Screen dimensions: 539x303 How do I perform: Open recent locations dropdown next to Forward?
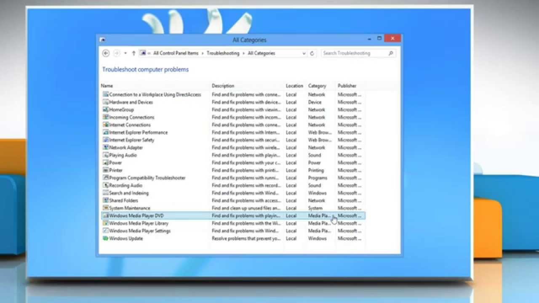pyautogui.click(x=125, y=53)
